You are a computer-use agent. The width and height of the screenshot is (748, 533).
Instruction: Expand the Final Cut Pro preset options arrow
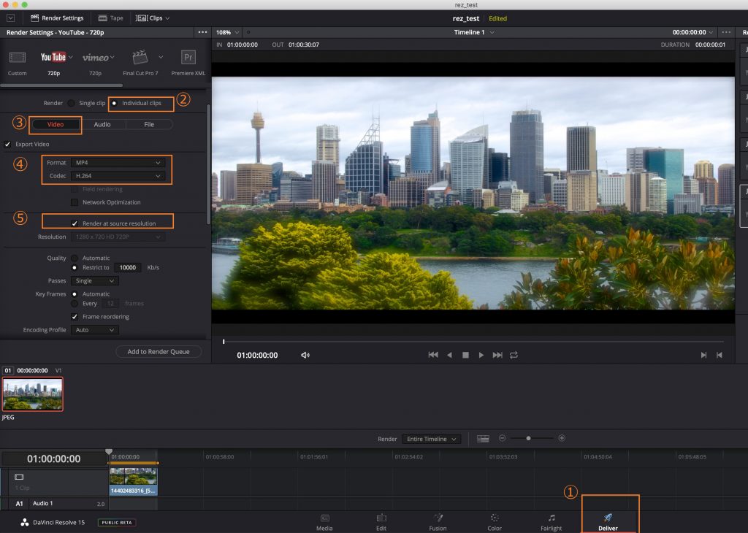click(x=161, y=57)
